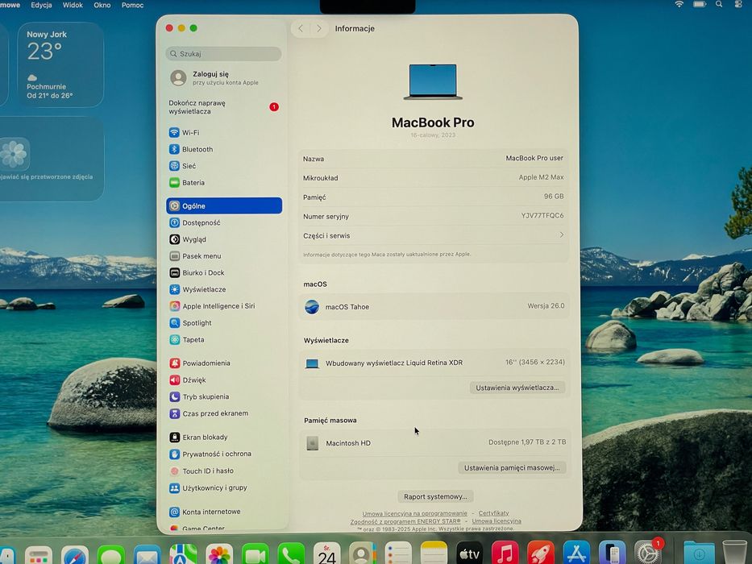752x564 pixels.
Task: Select Ogólne in the sidebar
Action: pos(224,205)
